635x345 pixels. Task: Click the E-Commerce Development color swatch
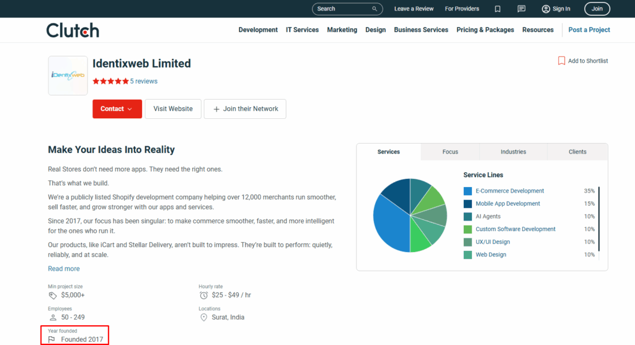(x=468, y=191)
